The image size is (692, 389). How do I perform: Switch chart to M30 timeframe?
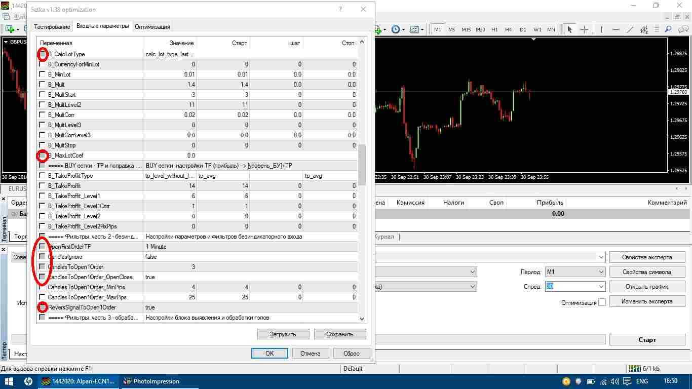[480, 29]
